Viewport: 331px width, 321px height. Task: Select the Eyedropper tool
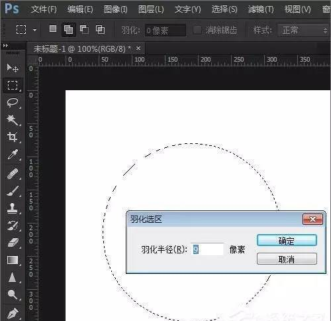point(13,155)
